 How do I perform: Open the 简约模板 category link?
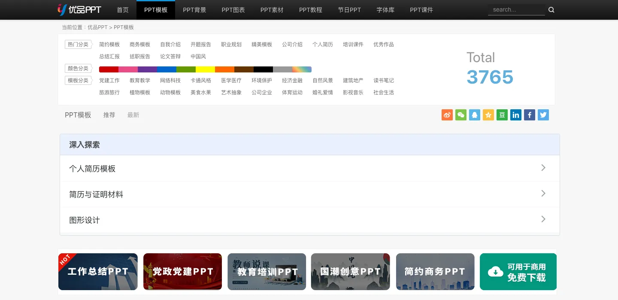(x=109, y=45)
